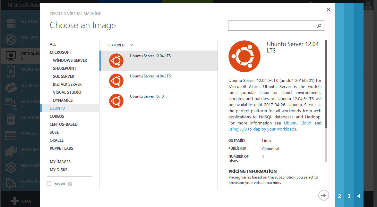Open All Items grid icon in sidebar
Image resolution: width=377 pixels, height=207 pixels.
[x=11, y=23]
